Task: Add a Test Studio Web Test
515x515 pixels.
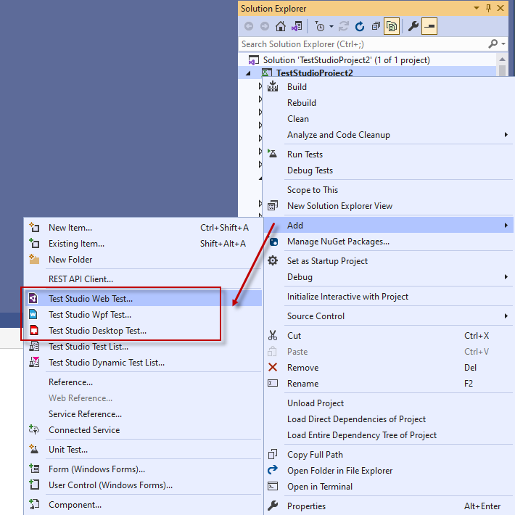Action: (143, 299)
